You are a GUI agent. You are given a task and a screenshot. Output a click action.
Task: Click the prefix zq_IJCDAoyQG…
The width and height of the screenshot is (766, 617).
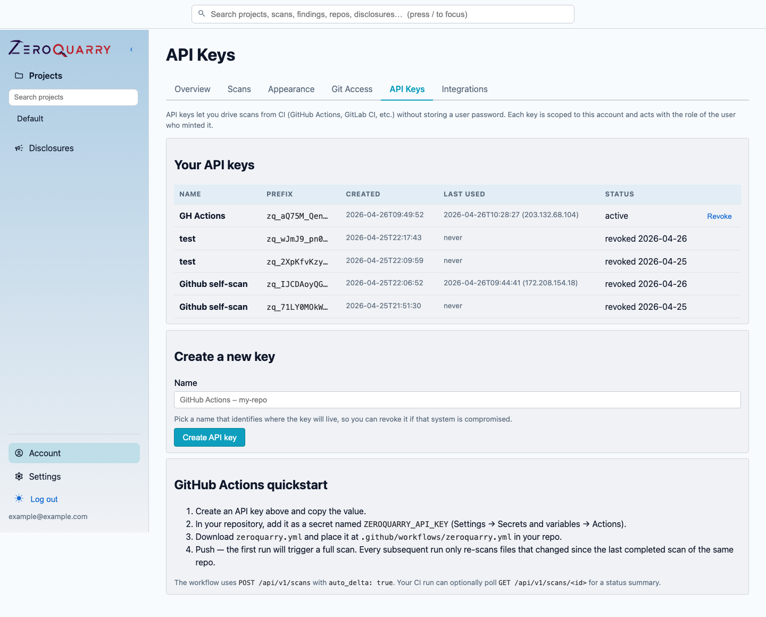click(x=297, y=284)
